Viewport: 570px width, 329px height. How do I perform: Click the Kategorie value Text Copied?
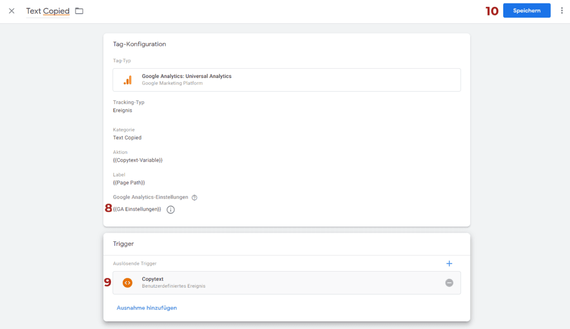127,138
